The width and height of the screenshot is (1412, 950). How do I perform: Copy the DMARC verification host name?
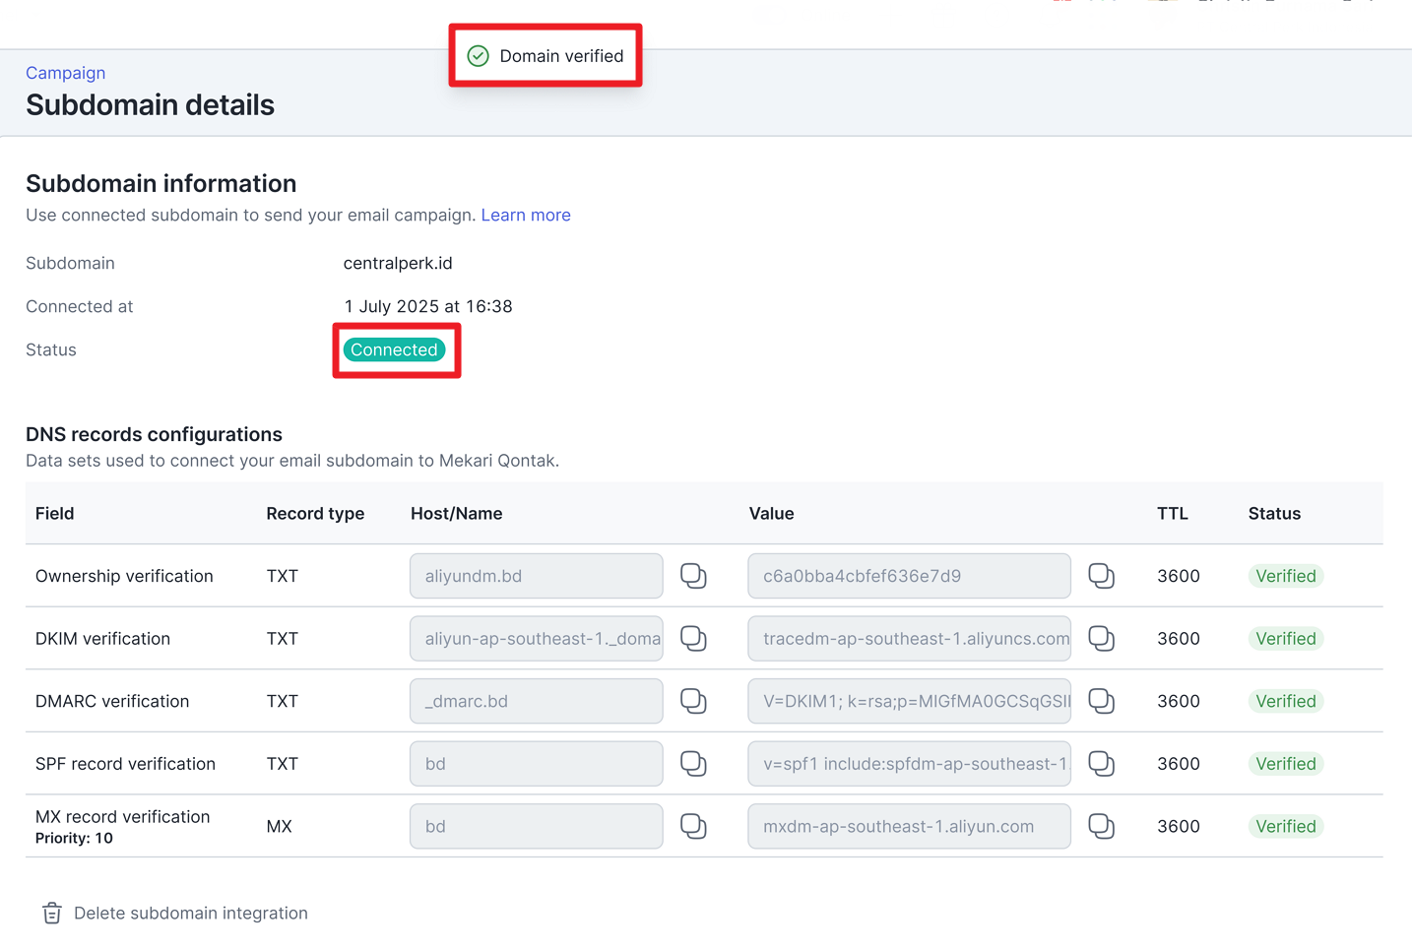[693, 701]
